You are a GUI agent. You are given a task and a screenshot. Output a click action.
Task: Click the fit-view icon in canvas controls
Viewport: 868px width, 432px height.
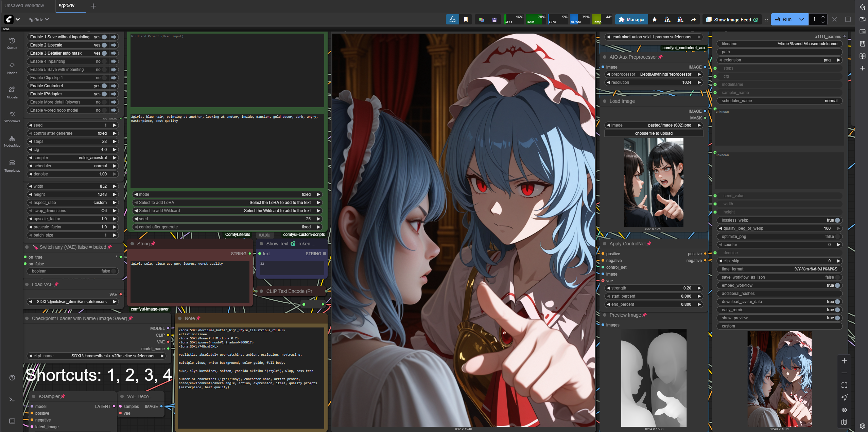click(x=844, y=385)
